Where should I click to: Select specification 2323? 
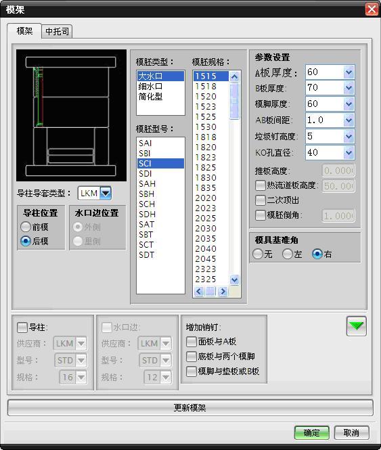coord(211,269)
